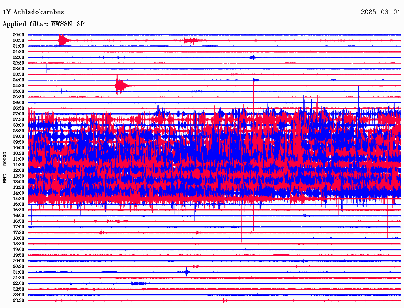Screen dimensions: 404x308
Task: Click the 07:30 time label
Action: [19, 120]
